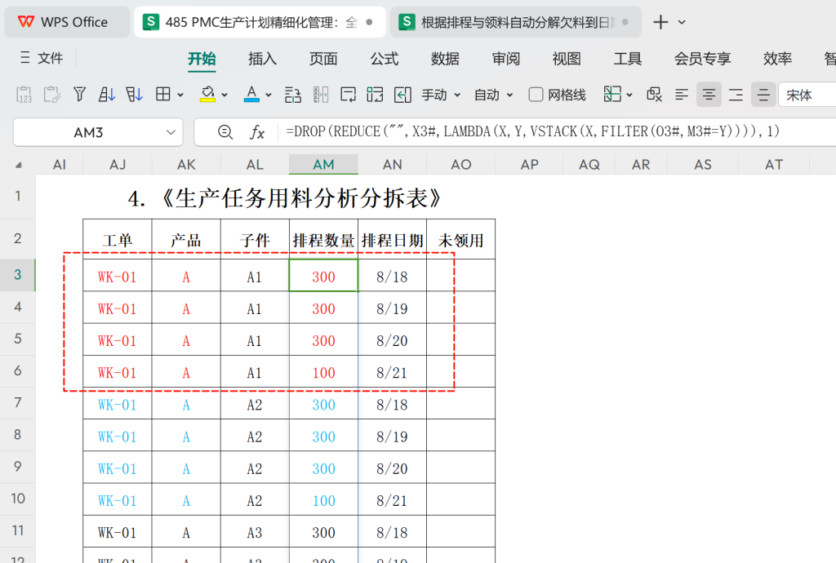Image resolution: width=836 pixels, height=563 pixels.
Task: Click the select-all corner triangle
Action: (x=19, y=165)
